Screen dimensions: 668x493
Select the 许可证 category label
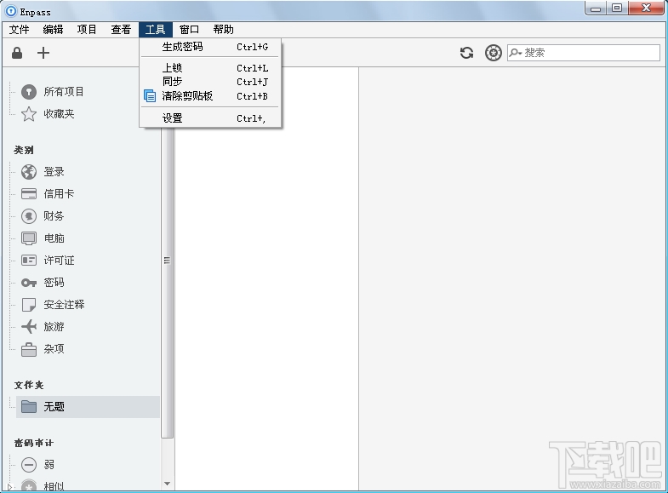(x=60, y=261)
